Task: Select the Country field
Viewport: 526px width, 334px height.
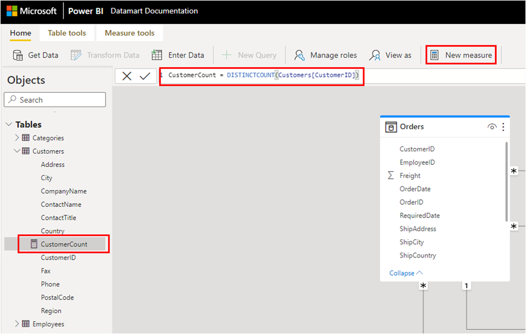Action: pos(53,231)
